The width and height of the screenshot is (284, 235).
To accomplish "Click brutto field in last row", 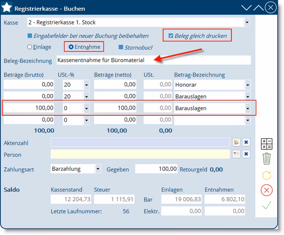I will [29, 120].
